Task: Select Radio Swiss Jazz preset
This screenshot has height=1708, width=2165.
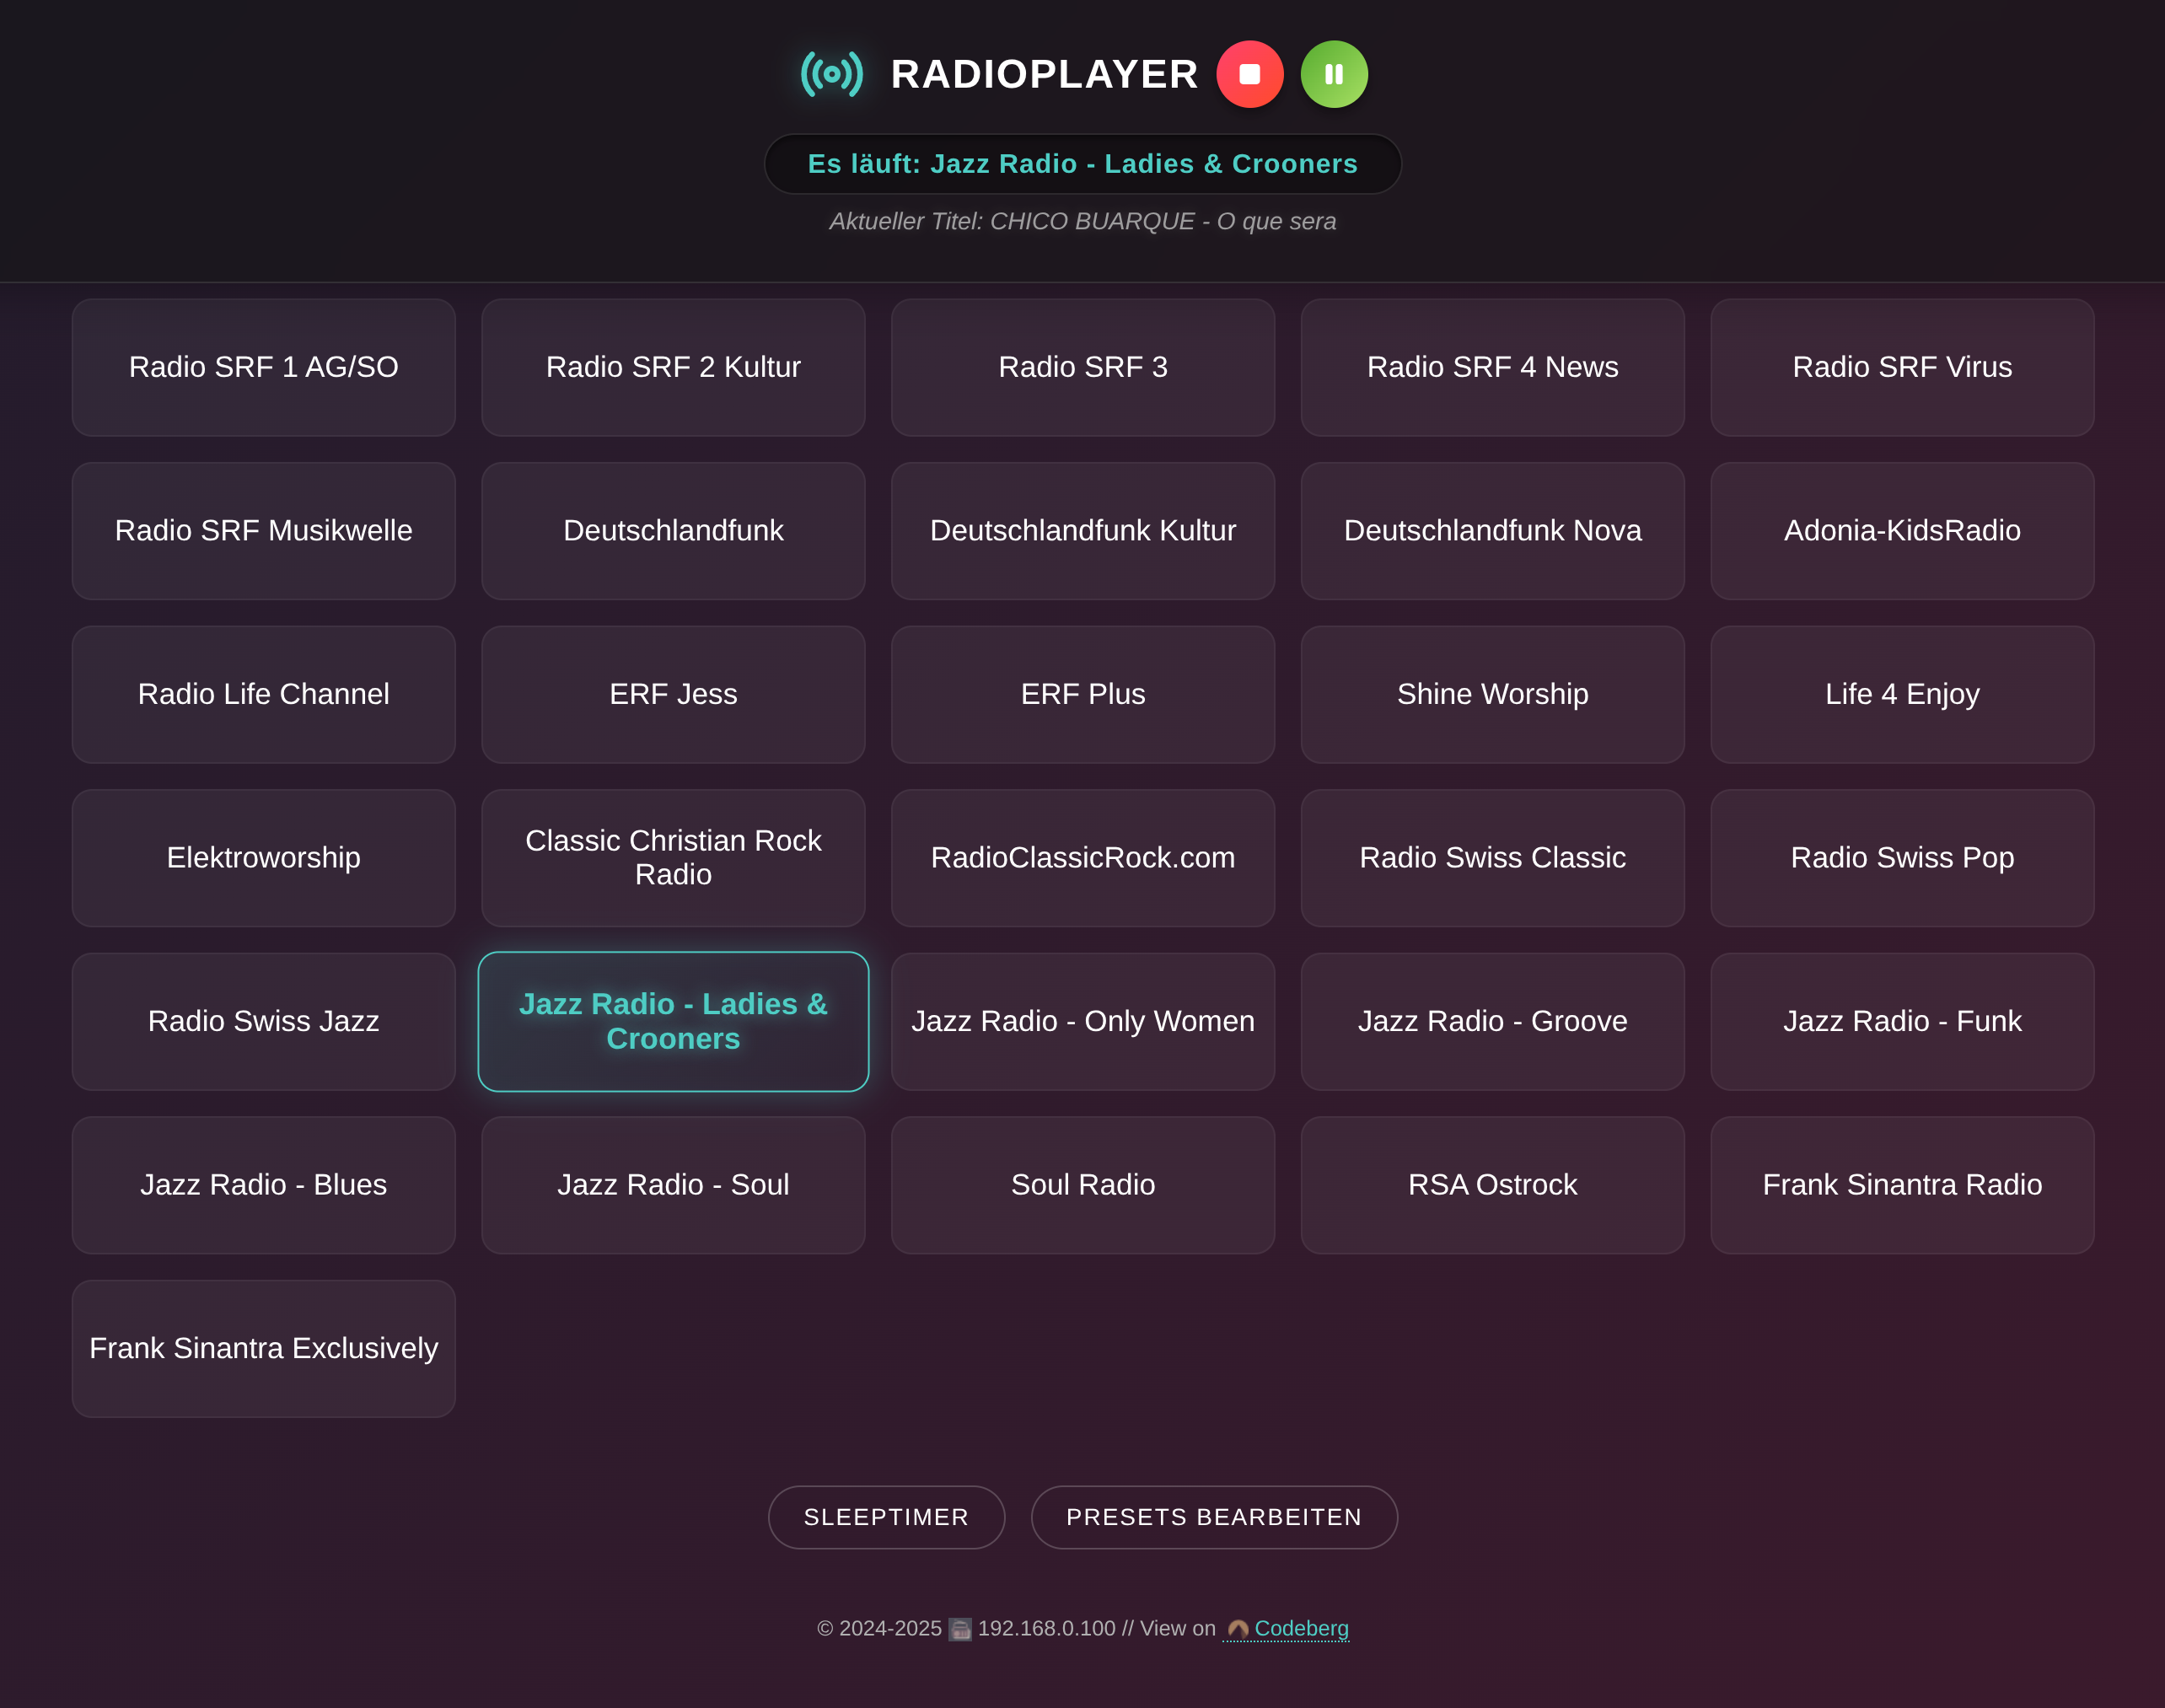Action: (263, 1021)
